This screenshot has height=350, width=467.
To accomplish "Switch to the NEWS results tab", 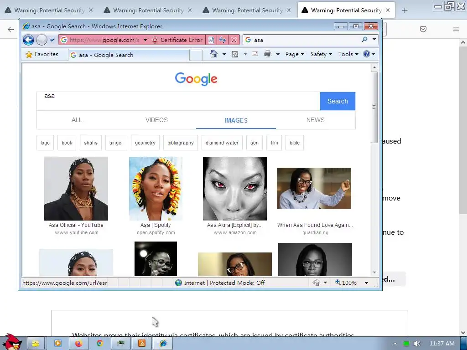I will pyautogui.click(x=316, y=120).
